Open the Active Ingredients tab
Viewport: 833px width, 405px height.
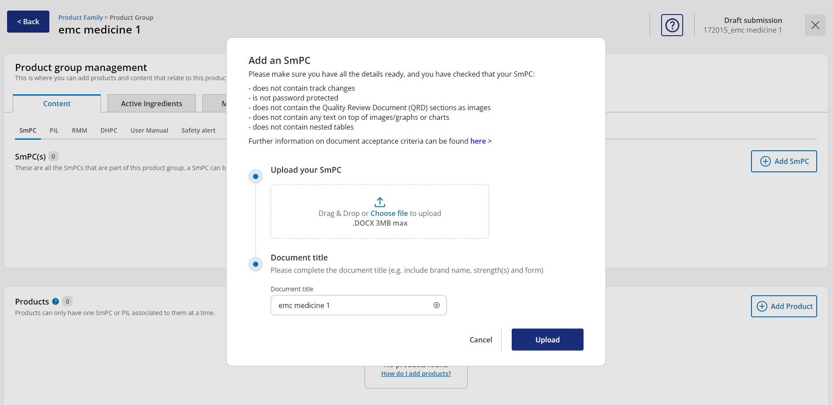(152, 104)
